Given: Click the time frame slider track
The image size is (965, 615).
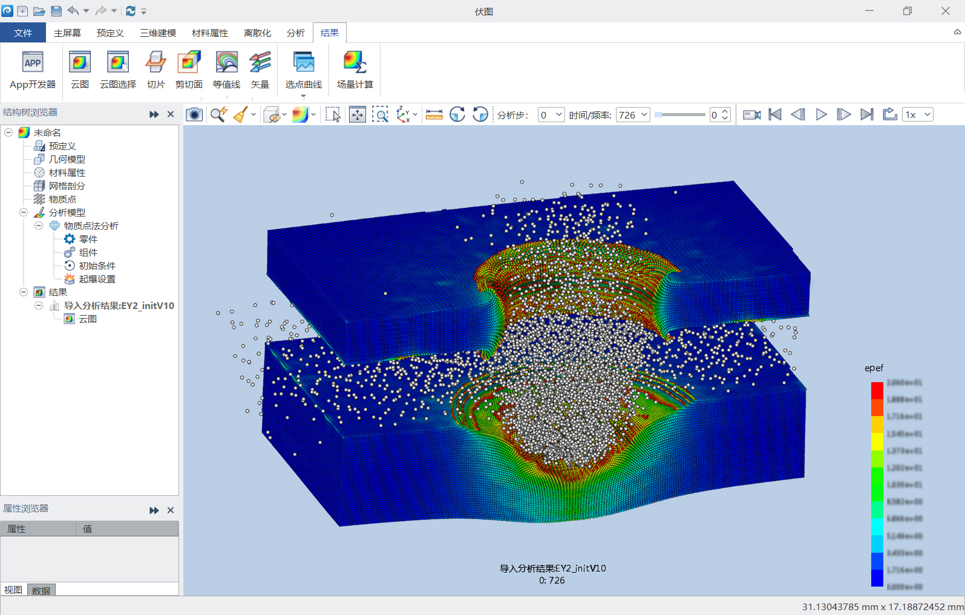Looking at the screenshot, I should pyautogui.click(x=680, y=114).
